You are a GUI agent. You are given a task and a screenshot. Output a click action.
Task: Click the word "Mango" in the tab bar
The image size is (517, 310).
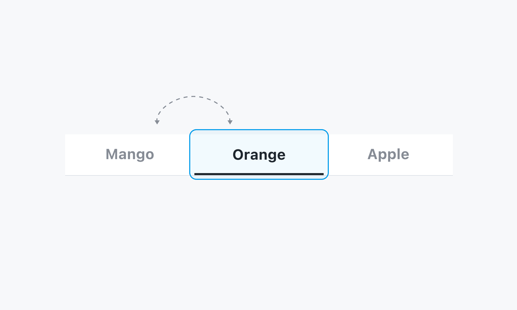click(130, 154)
